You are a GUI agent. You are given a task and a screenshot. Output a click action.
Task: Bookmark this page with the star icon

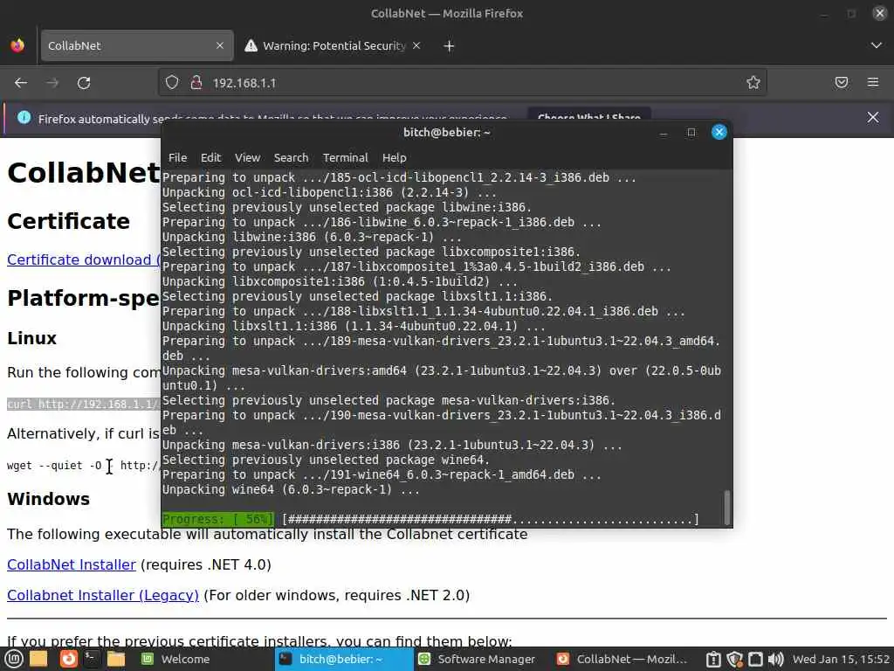click(x=753, y=83)
